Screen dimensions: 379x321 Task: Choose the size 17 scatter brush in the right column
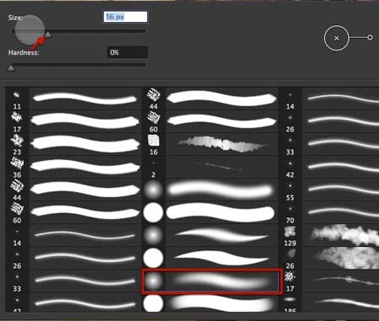[x=330, y=281]
